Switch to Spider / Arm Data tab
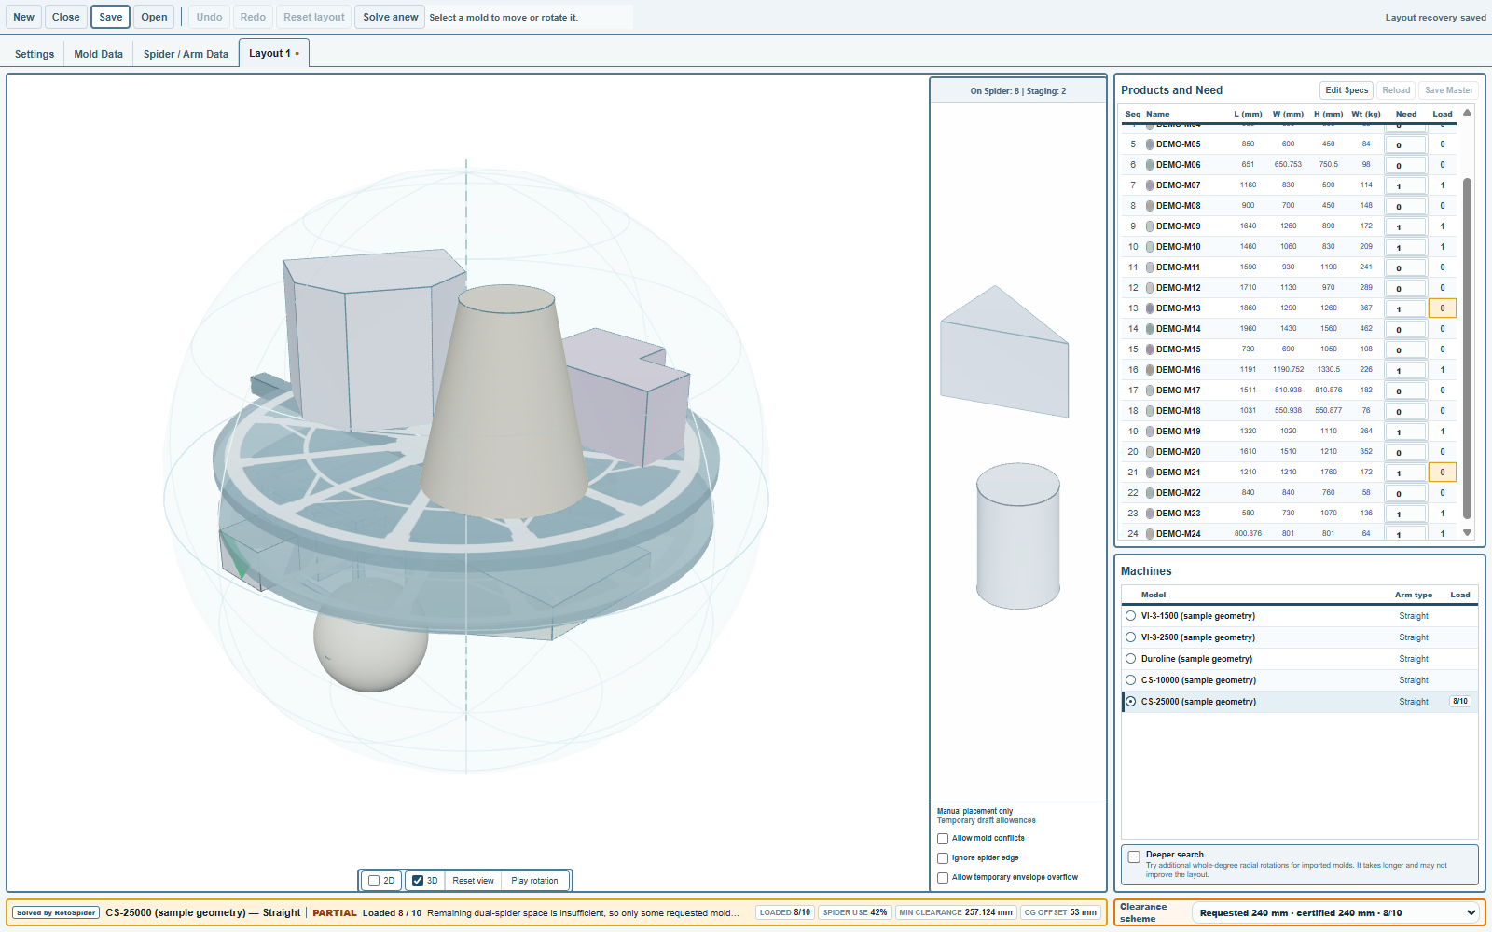This screenshot has height=932, width=1492. (x=186, y=54)
